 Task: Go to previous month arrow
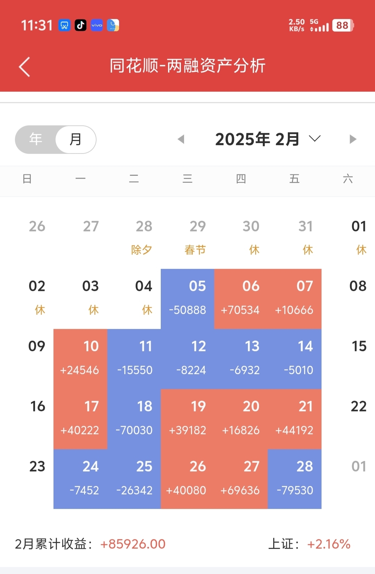click(181, 139)
